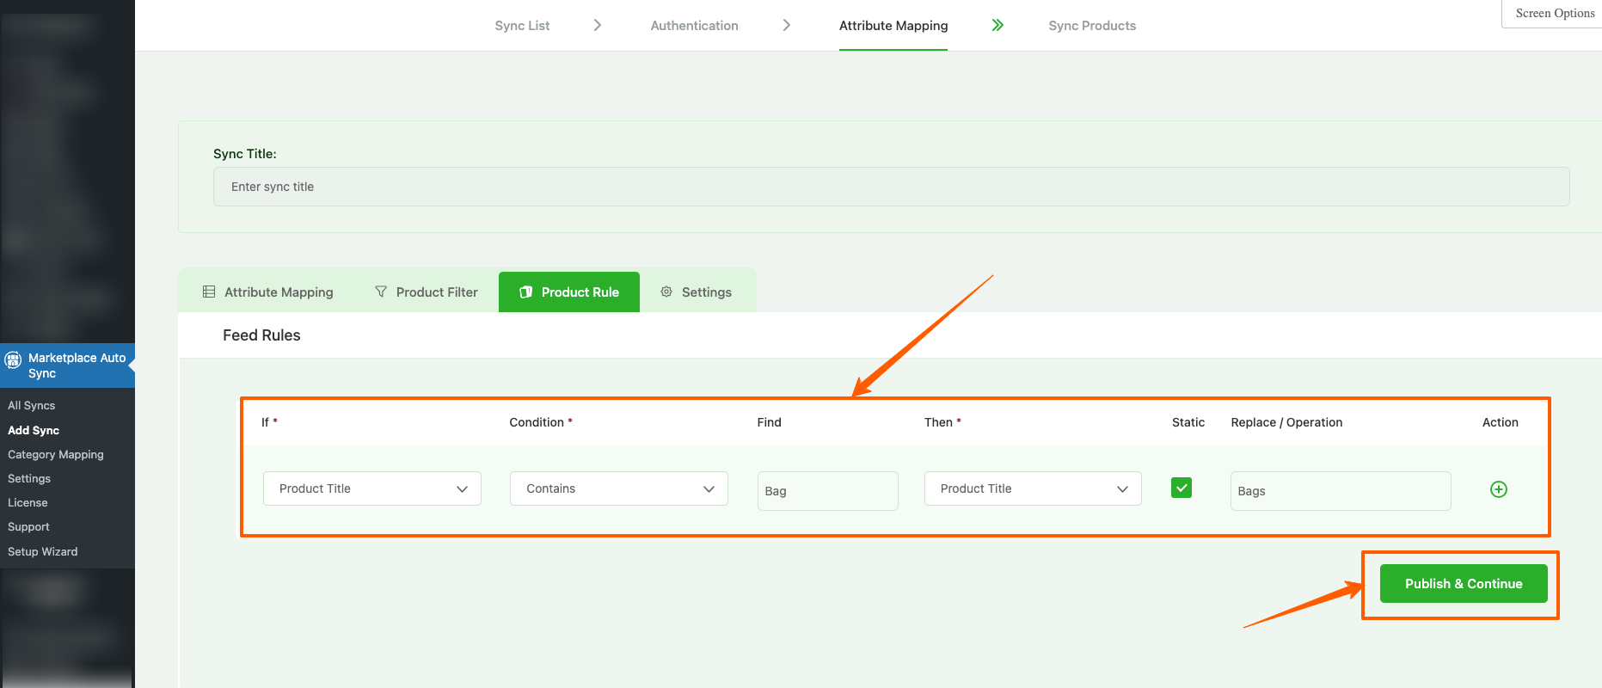1602x688 pixels.
Task: Click the Sync Title input field
Action: 891,187
